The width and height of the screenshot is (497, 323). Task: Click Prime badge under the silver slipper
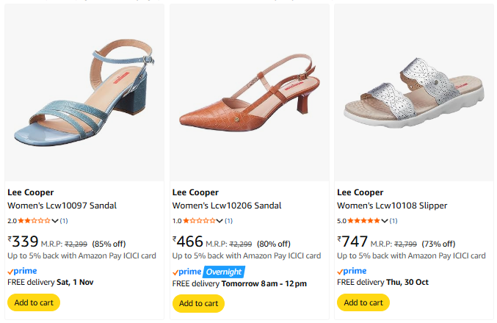(x=351, y=272)
